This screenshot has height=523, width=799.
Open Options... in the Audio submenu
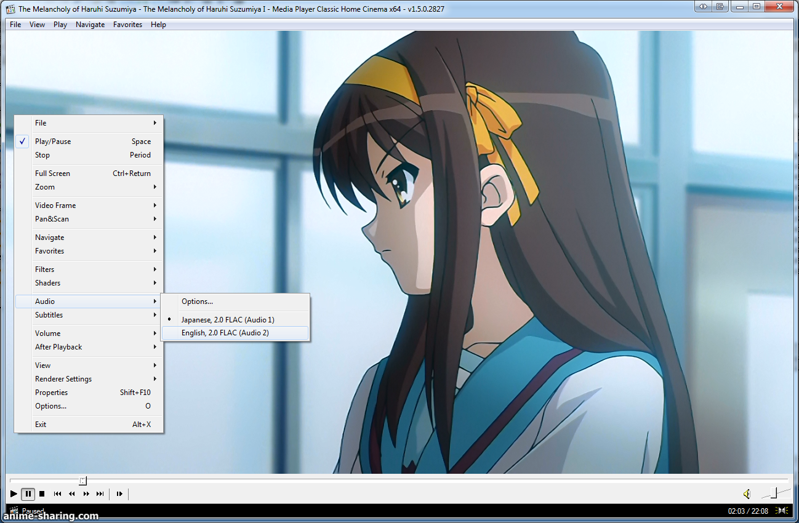click(235, 301)
